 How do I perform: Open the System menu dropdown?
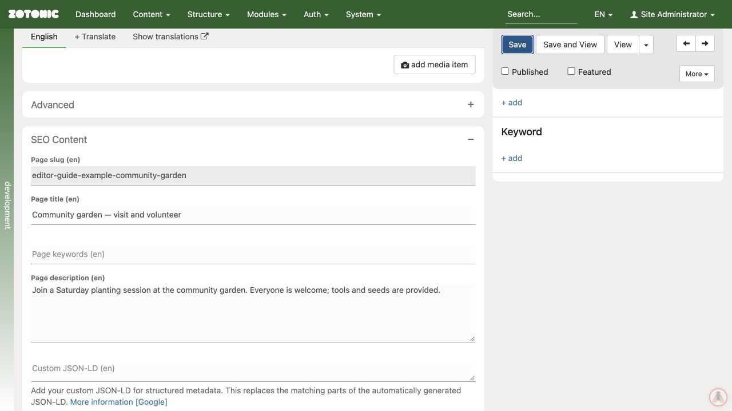click(x=363, y=14)
